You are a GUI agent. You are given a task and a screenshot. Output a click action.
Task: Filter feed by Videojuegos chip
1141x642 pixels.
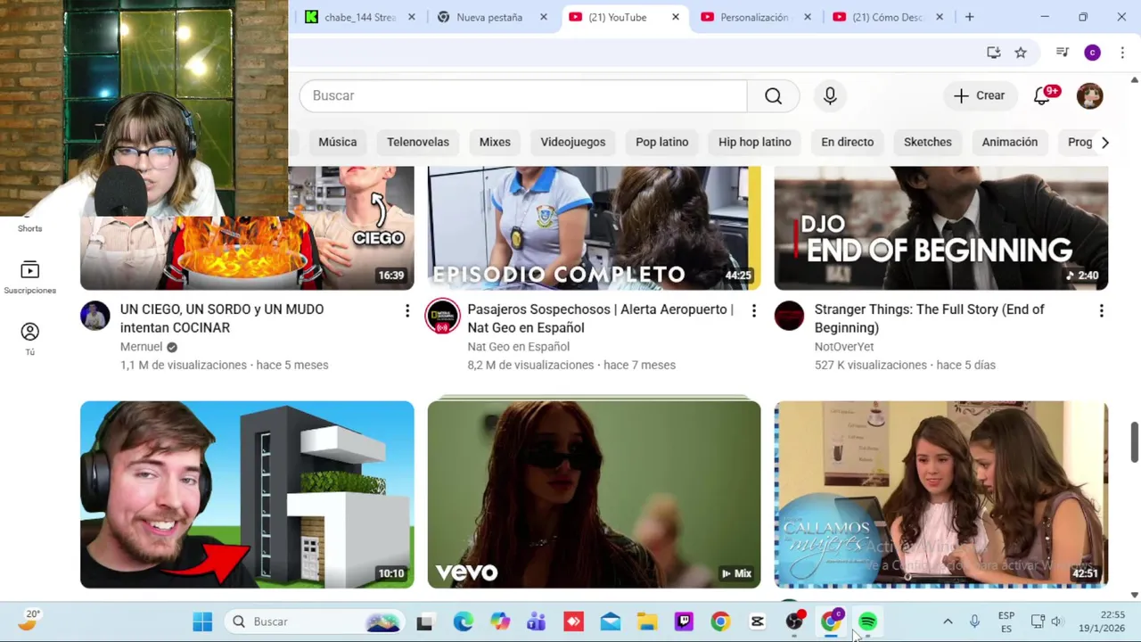click(x=572, y=143)
